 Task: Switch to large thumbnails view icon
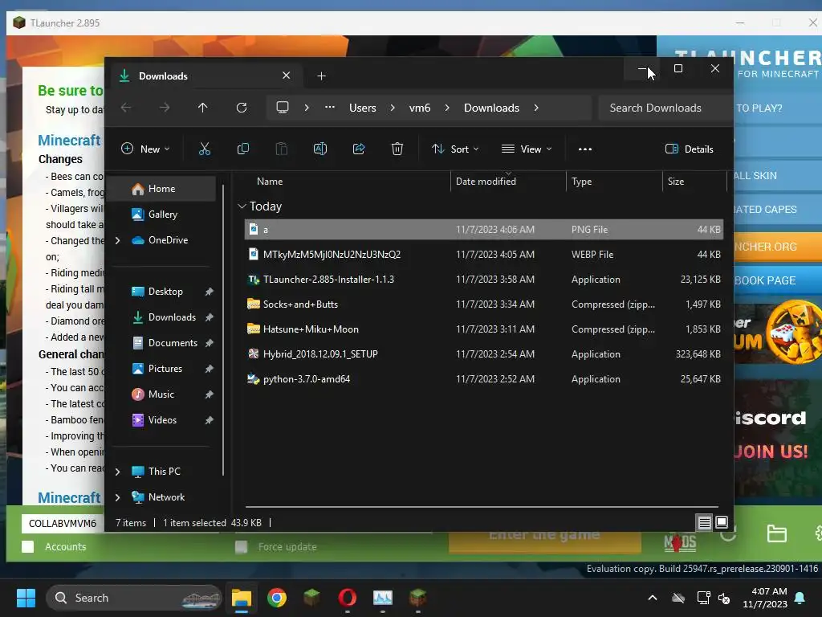coord(722,522)
